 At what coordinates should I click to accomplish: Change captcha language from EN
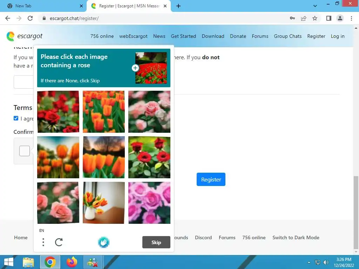point(42,230)
